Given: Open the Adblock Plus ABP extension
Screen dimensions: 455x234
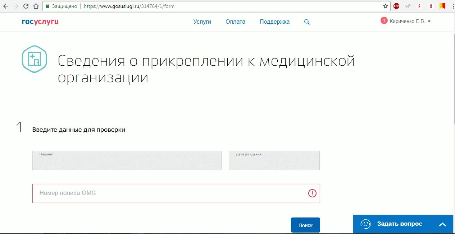Looking at the screenshot, I should [396, 6].
